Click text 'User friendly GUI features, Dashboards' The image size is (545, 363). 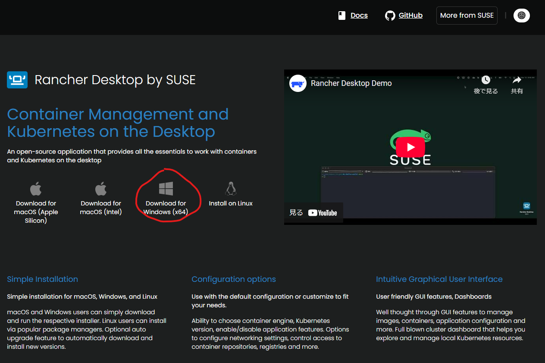point(434,297)
